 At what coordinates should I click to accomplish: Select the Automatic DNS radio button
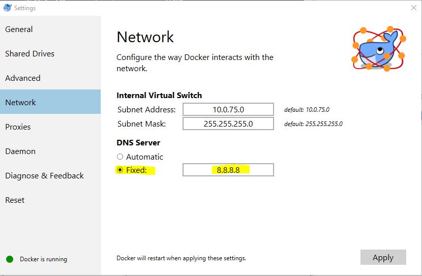pyautogui.click(x=120, y=157)
